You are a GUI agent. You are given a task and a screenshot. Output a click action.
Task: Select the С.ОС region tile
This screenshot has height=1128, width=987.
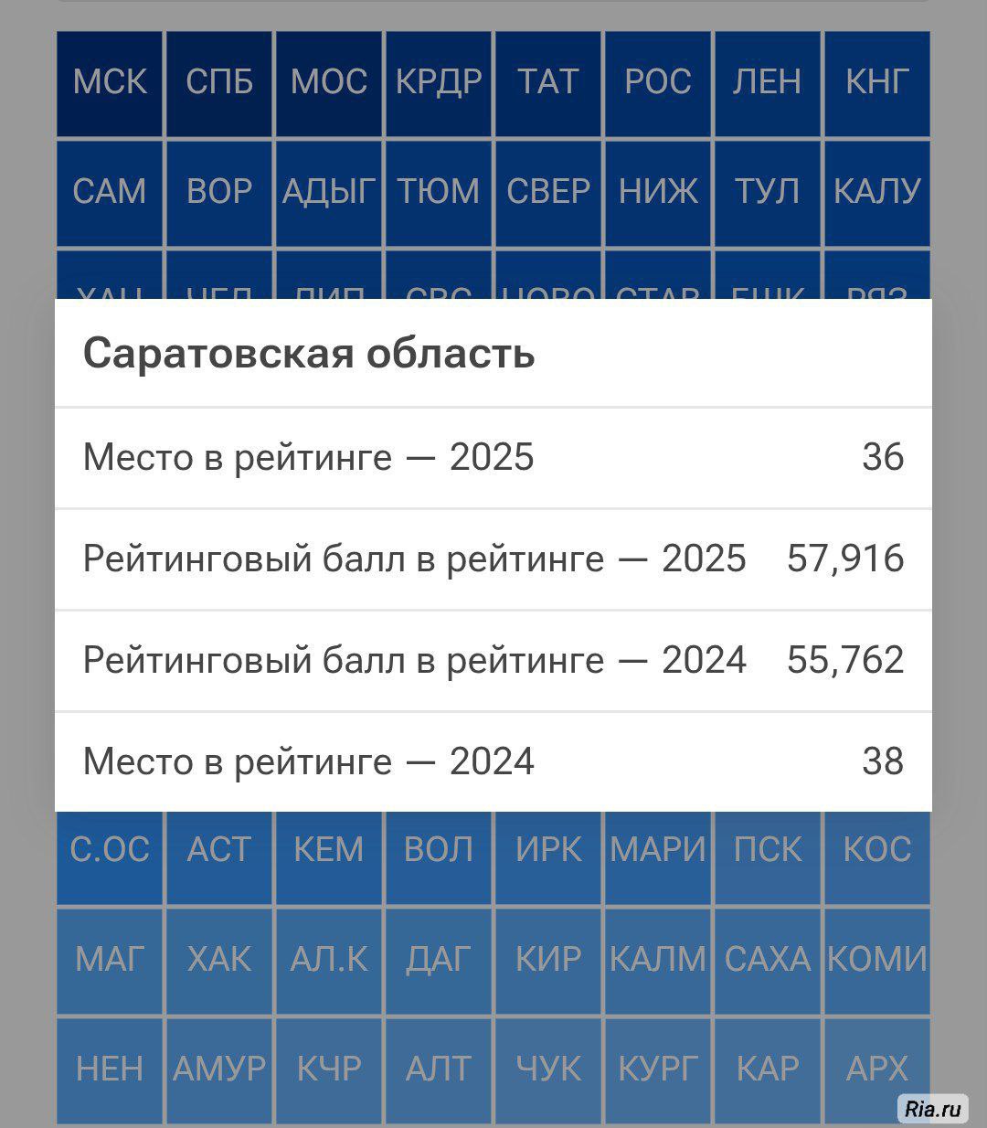110,852
